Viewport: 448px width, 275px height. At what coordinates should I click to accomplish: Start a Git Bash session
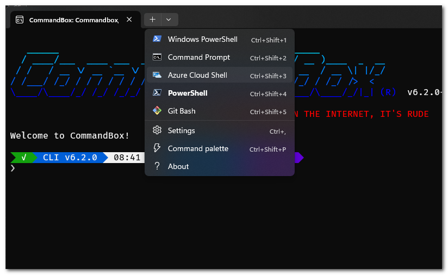[x=220, y=111]
